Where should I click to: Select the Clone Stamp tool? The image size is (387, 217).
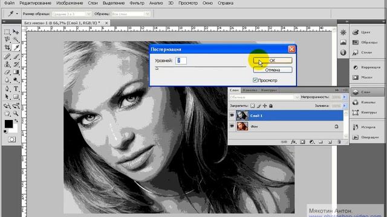(x=7, y=64)
